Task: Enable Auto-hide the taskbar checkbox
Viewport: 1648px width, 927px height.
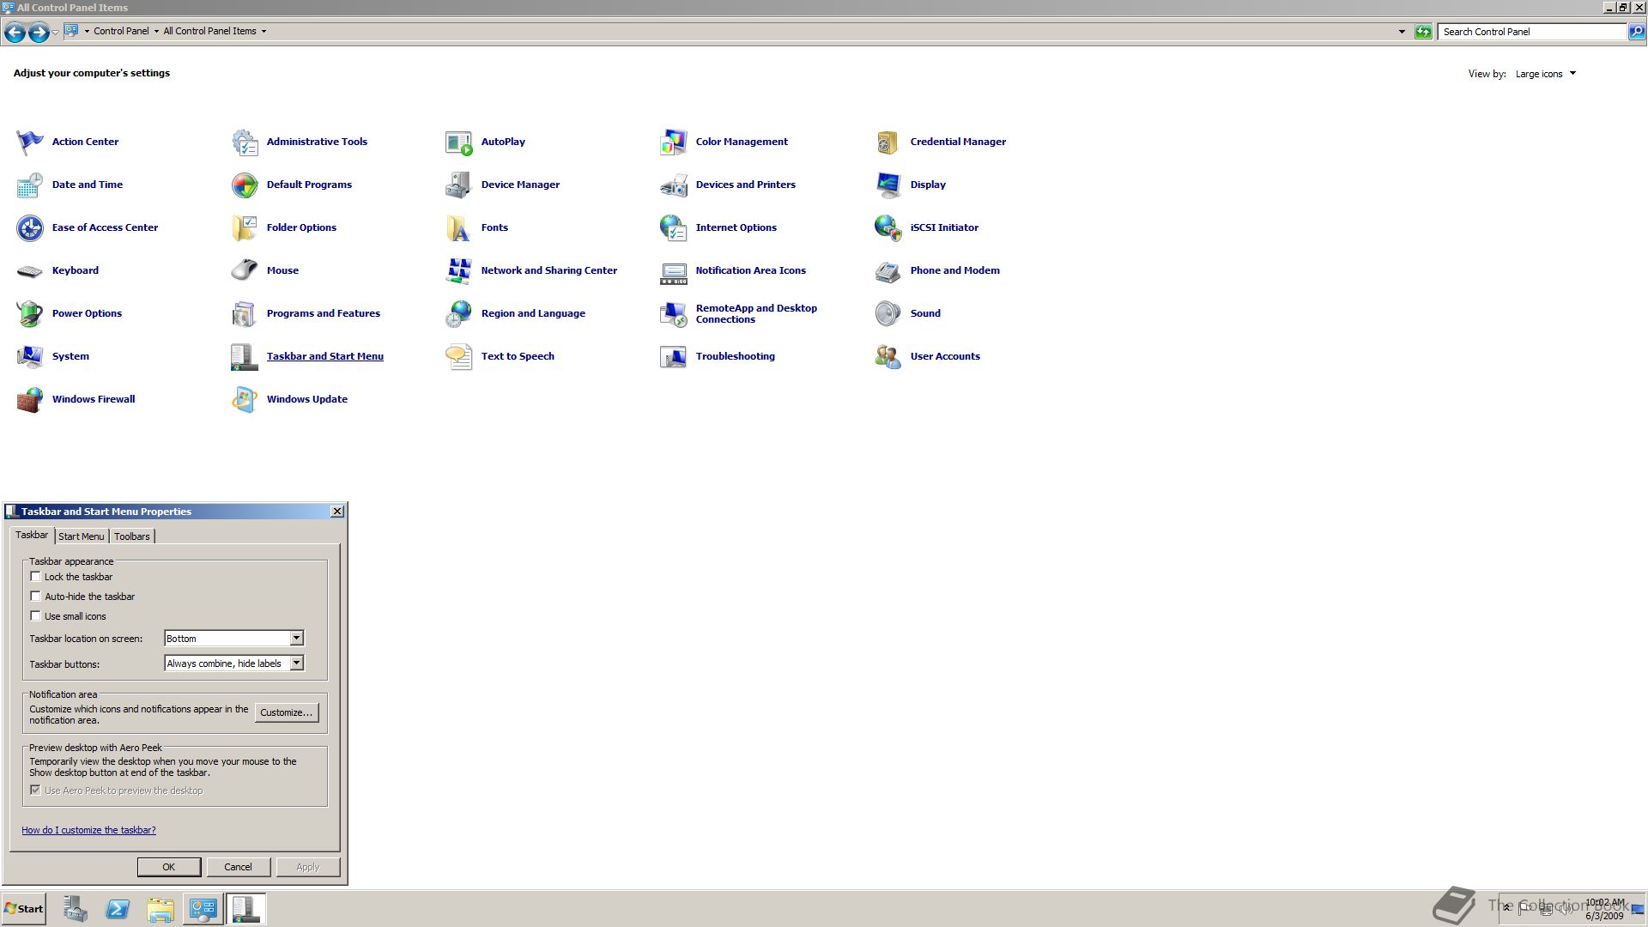Action: 35,596
